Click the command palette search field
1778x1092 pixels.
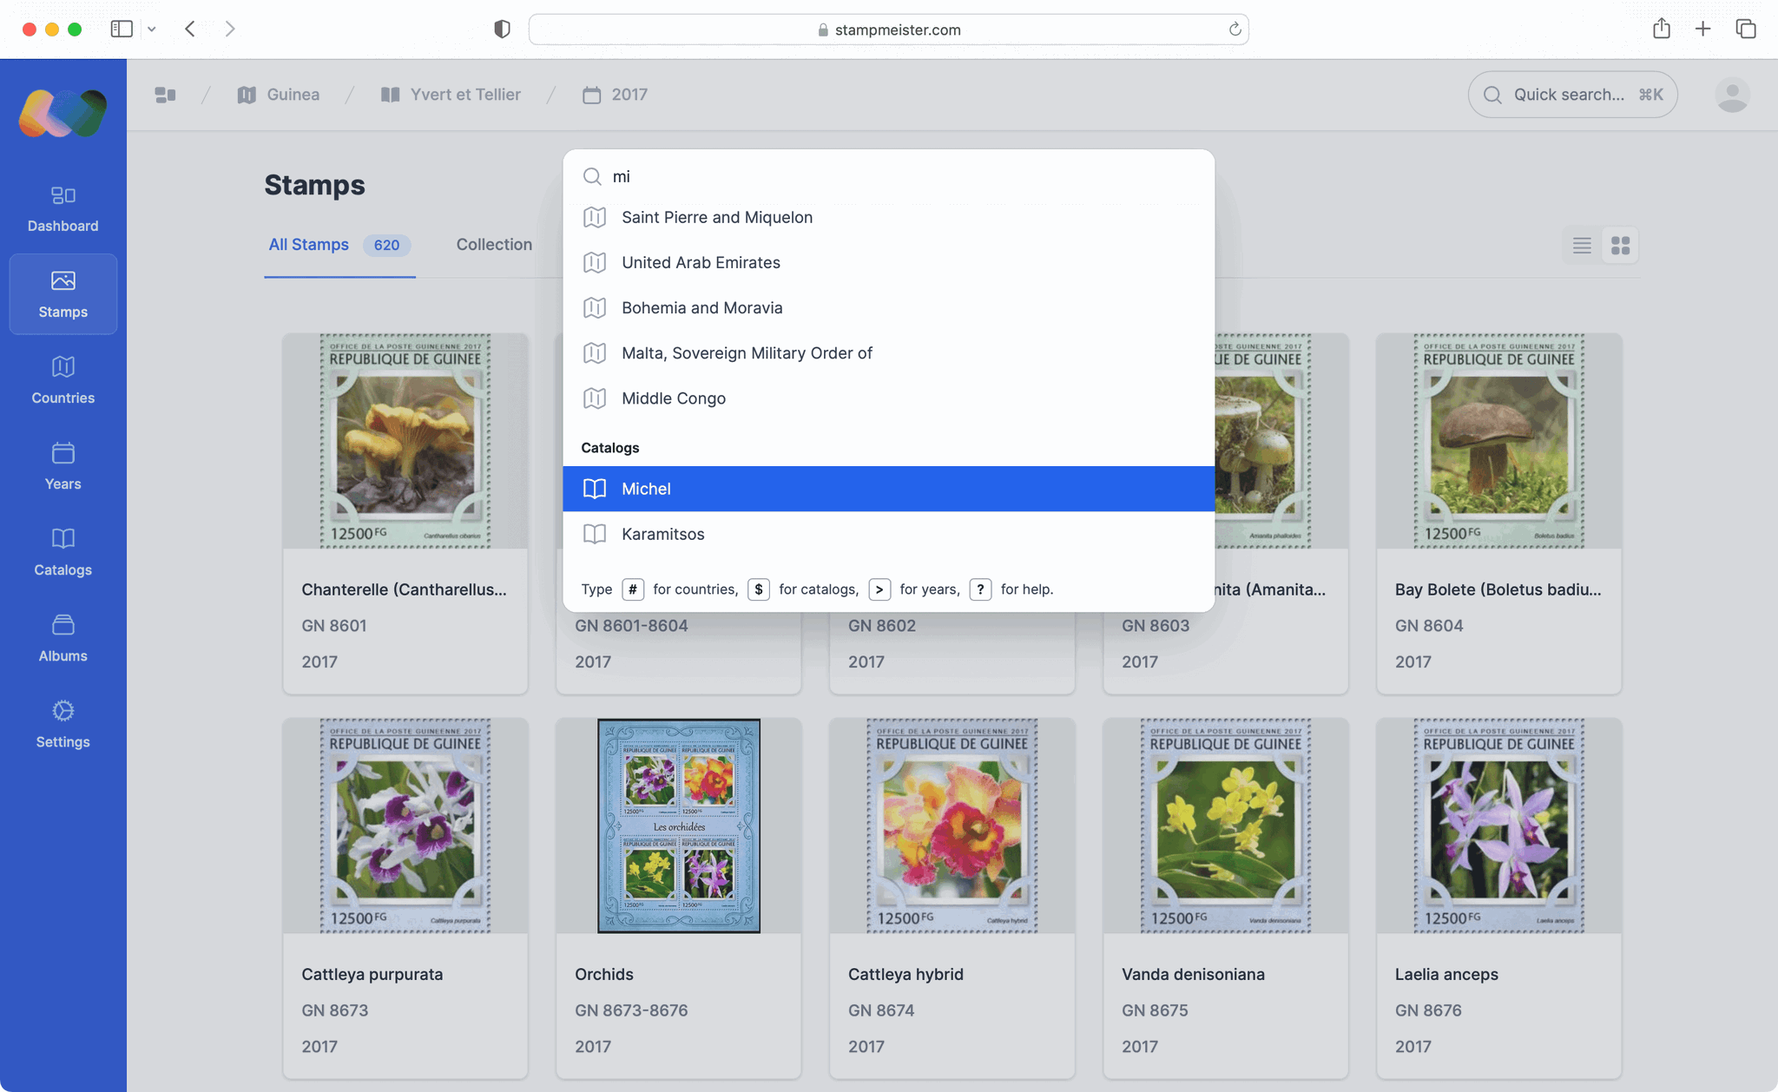(903, 177)
